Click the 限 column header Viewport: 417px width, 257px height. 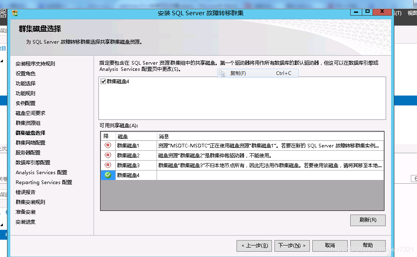click(x=108, y=136)
